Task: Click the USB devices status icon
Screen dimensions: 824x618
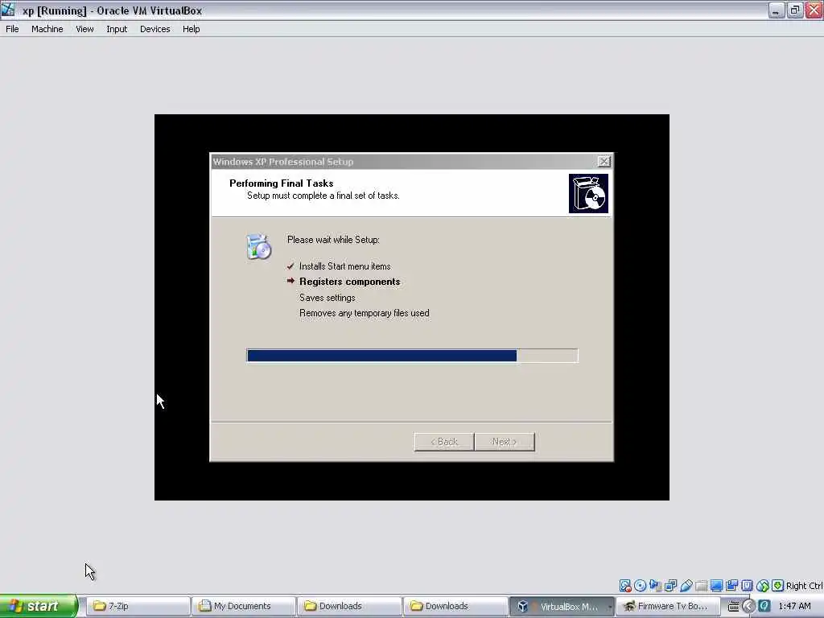Action: tap(686, 586)
